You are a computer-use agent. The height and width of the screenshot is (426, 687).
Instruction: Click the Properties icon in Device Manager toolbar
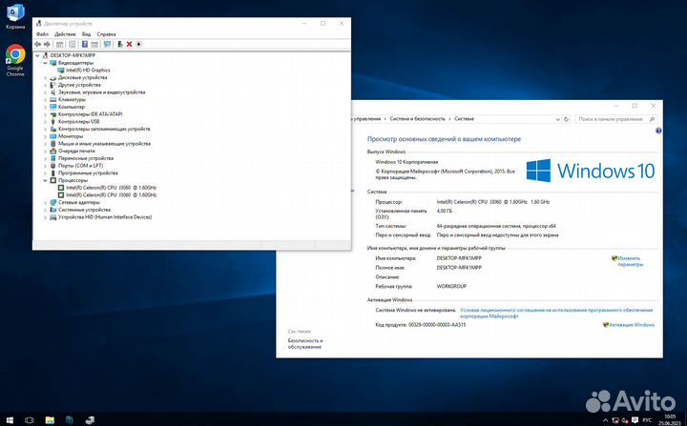tap(73, 44)
